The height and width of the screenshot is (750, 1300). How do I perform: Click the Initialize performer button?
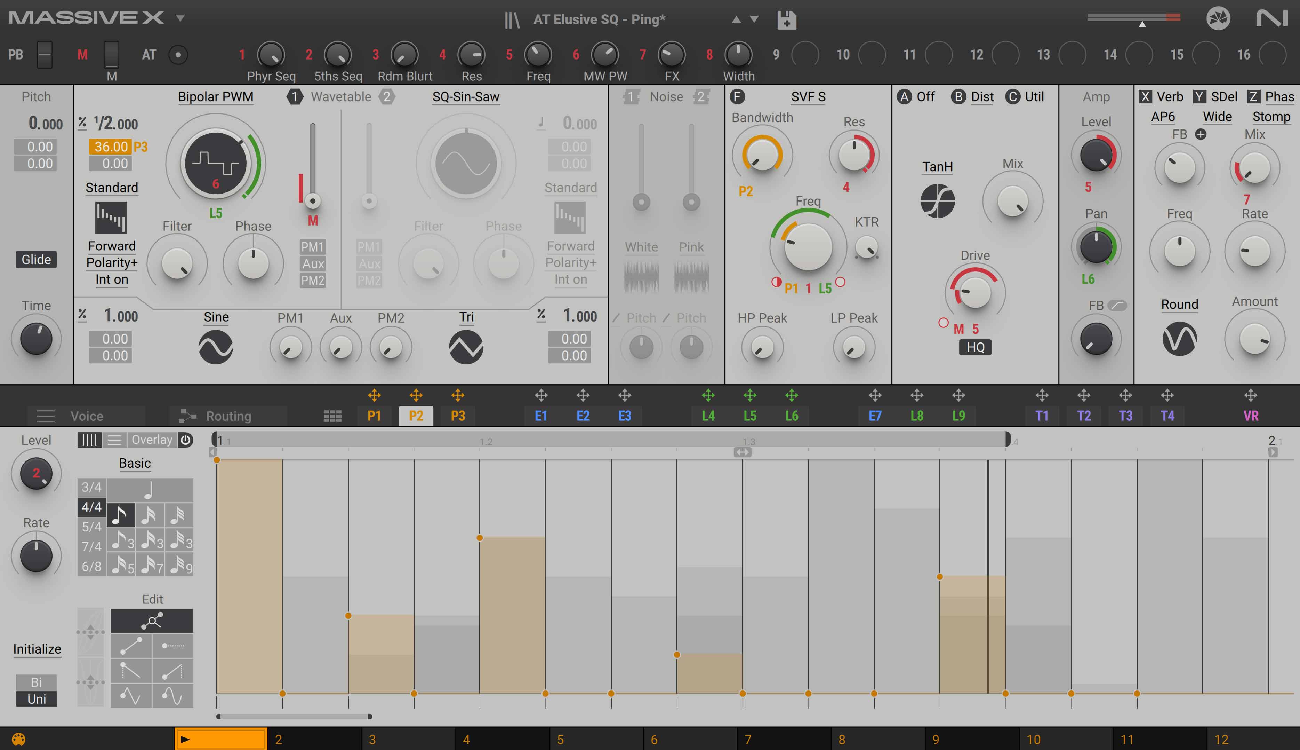point(37,649)
